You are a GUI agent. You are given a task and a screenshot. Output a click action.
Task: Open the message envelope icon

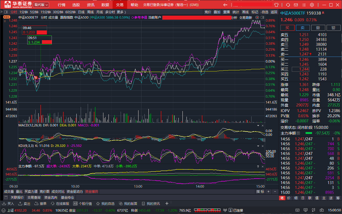tap(296, 5)
